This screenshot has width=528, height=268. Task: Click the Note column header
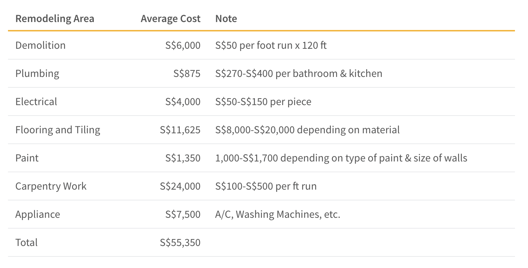click(x=226, y=18)
